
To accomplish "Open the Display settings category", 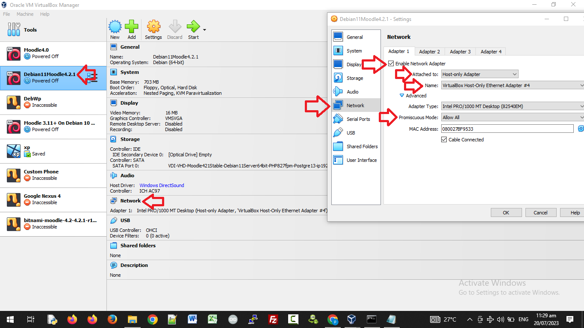I will [x=356, y=64].
